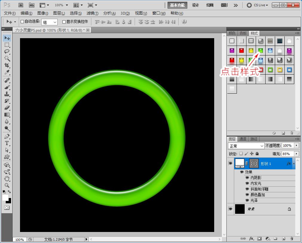Image resolution: width=302 pixels, height=243 pixels.
Task: Choose the Eyedropper tool
Action: tap(7, 72)
